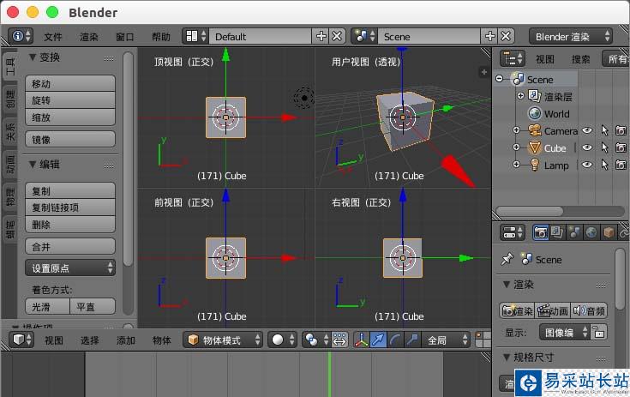
Task: Open the viewport shading sphere selector
Action: (x=283, y=340)
